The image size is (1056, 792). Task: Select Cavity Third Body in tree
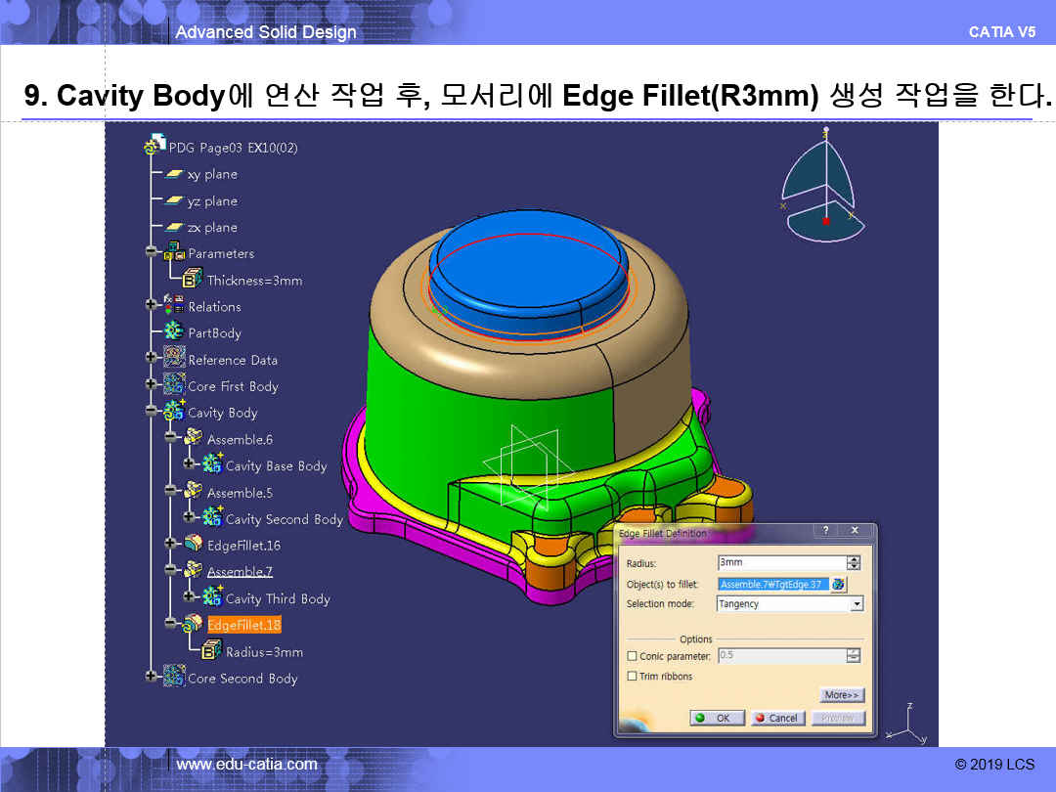[277, 598]
